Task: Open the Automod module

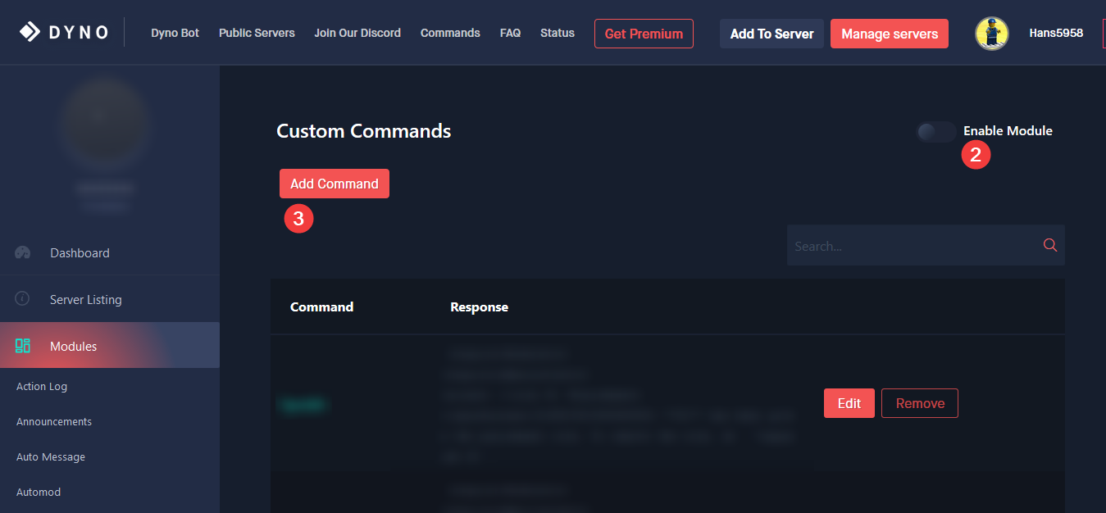Action: coord(39,492)
